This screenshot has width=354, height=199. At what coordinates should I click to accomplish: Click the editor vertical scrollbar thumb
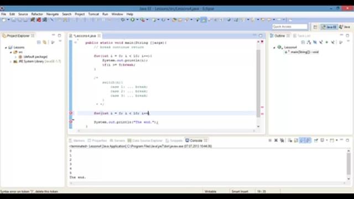pos(258,83)
